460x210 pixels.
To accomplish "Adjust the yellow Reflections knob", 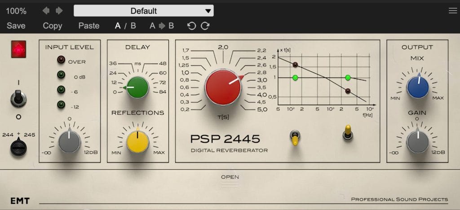I will coord(137,142).
